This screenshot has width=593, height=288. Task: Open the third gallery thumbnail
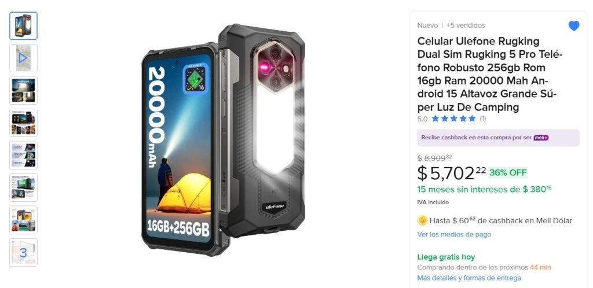point(23,91)
